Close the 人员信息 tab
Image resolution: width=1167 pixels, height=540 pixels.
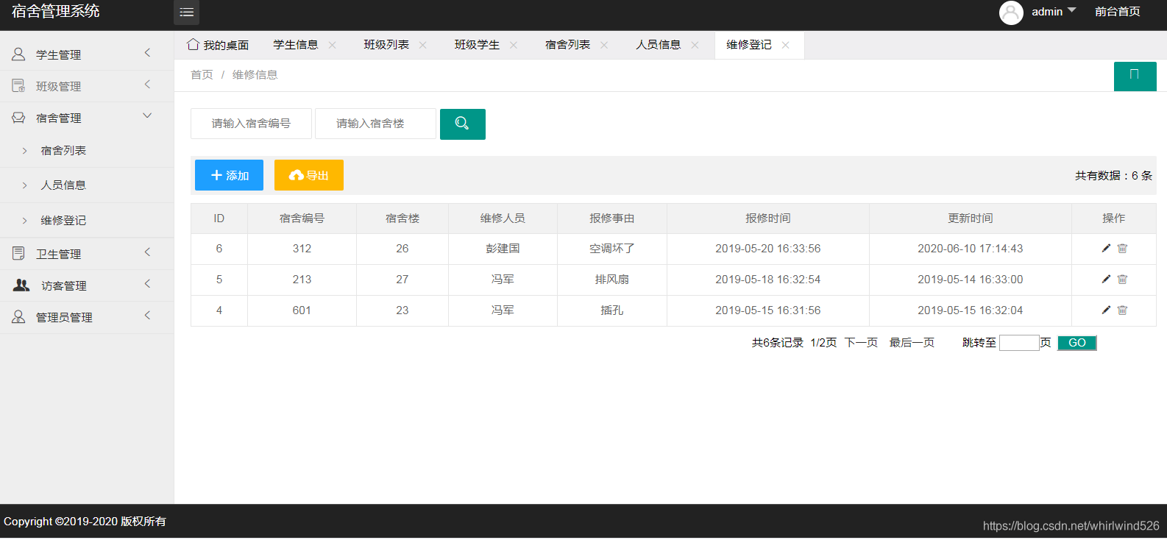(x=695, y=45)
